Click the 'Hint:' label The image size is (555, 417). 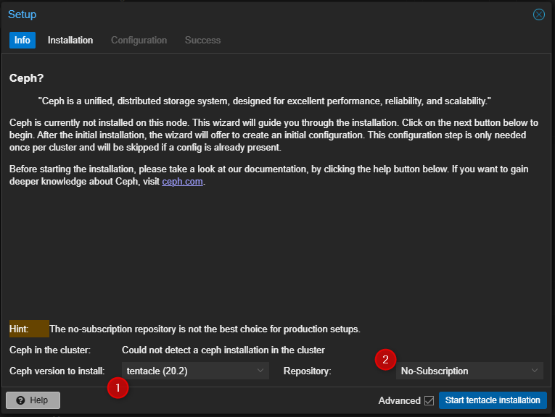[x=19, y=329]
